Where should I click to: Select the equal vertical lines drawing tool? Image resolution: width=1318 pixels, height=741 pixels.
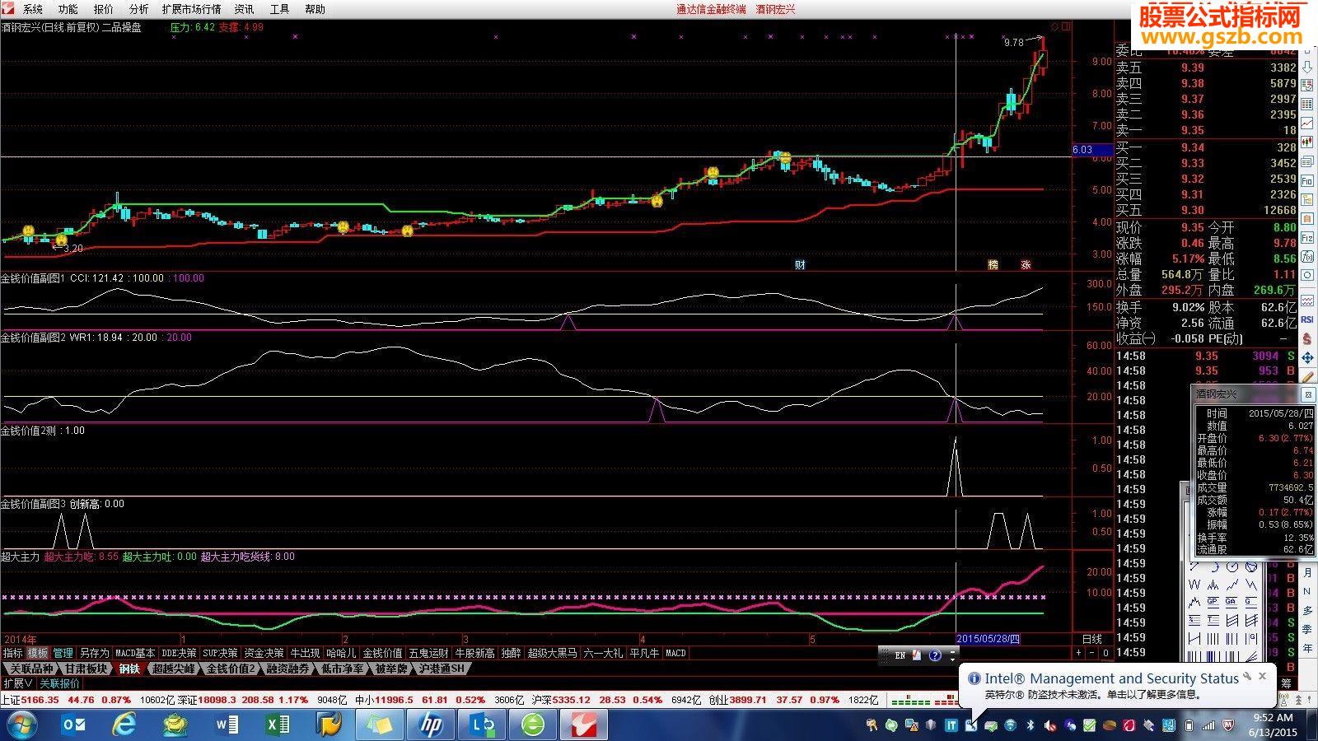click(1213, 639)
